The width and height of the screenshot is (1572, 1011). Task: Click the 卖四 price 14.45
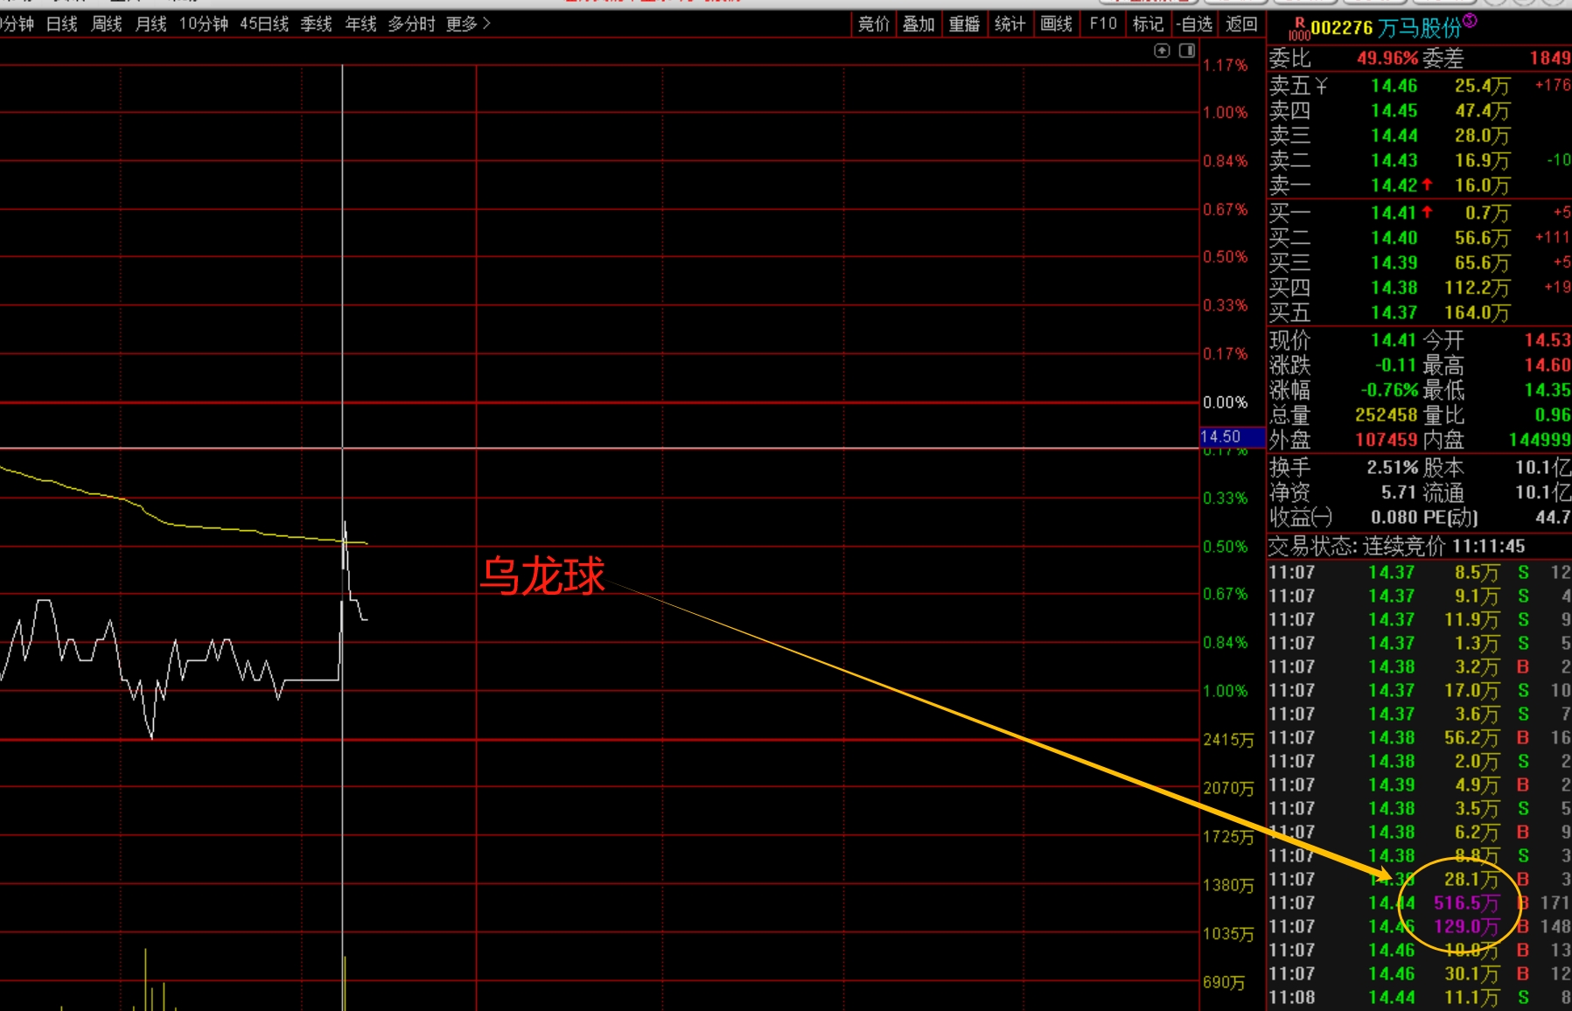(x=1394, y=111)
